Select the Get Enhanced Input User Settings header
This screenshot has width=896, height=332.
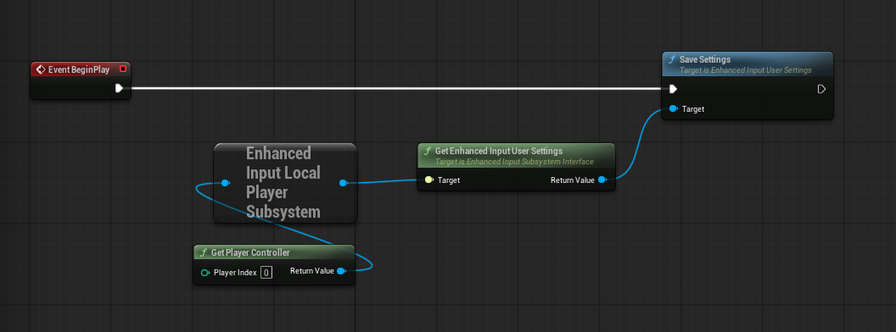click(x=517, y=156)
